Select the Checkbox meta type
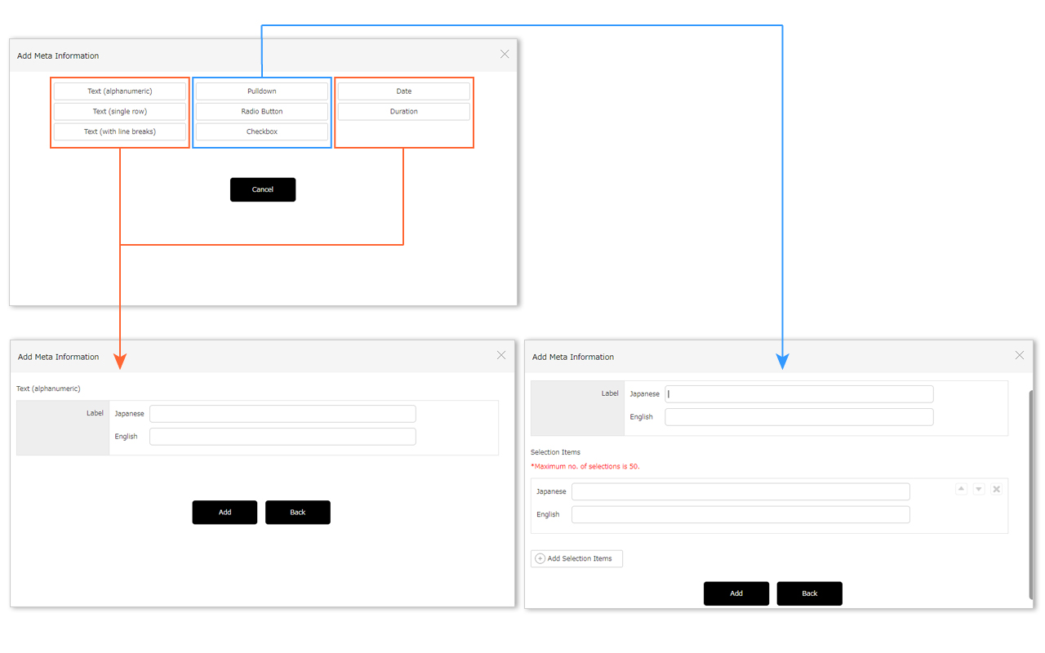The width and height of the screenshot is (1045, 653). pos(262,131)
